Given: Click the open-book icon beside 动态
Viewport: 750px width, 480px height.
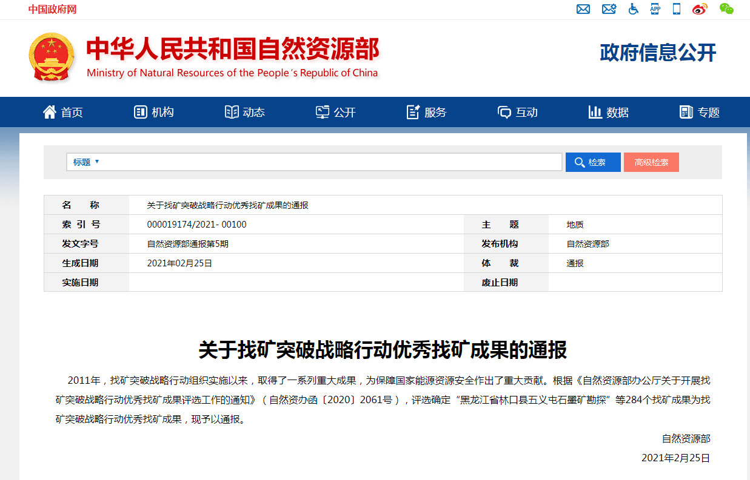Looking at the screenshot, I should (232, 112).
